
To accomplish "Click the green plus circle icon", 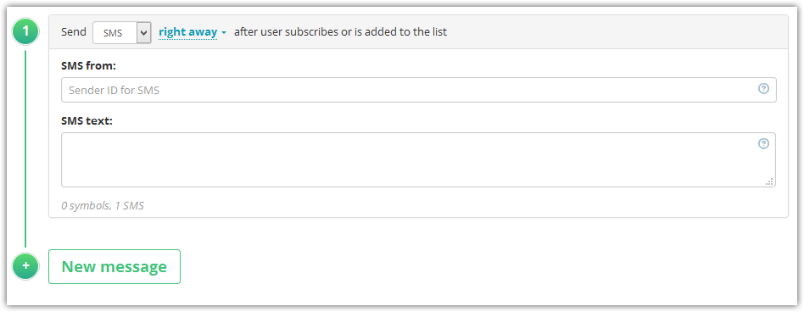I will pos(25,266).
